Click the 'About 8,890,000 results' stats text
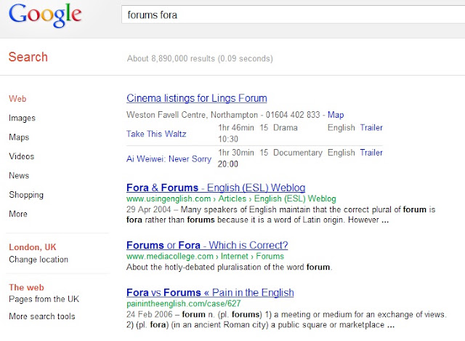465x341 pixels. pyautogui.click(x=200, y=58)
